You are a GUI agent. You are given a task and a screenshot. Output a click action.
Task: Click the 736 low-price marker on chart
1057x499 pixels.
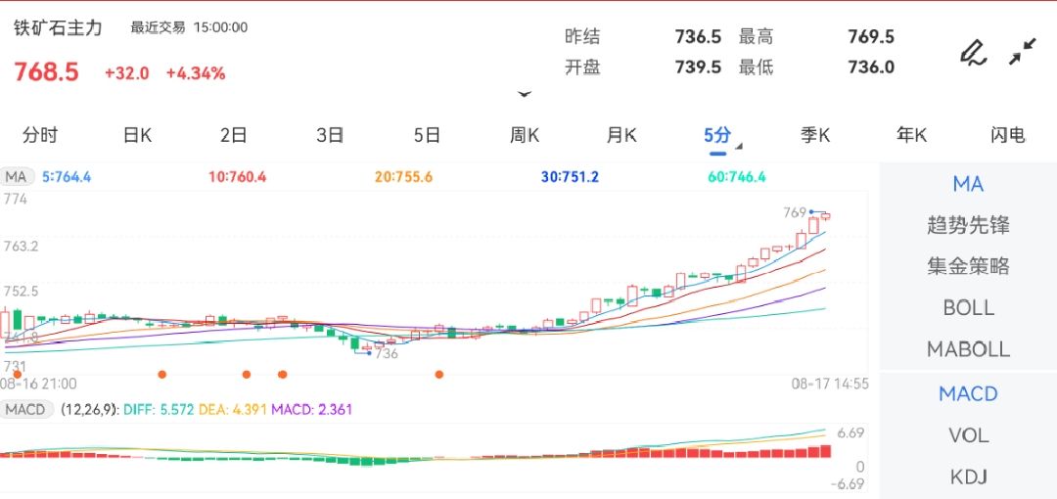[387, 354]
